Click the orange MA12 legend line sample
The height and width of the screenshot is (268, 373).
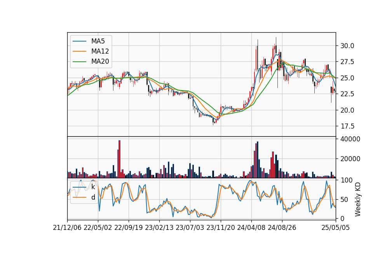point(79,51)
